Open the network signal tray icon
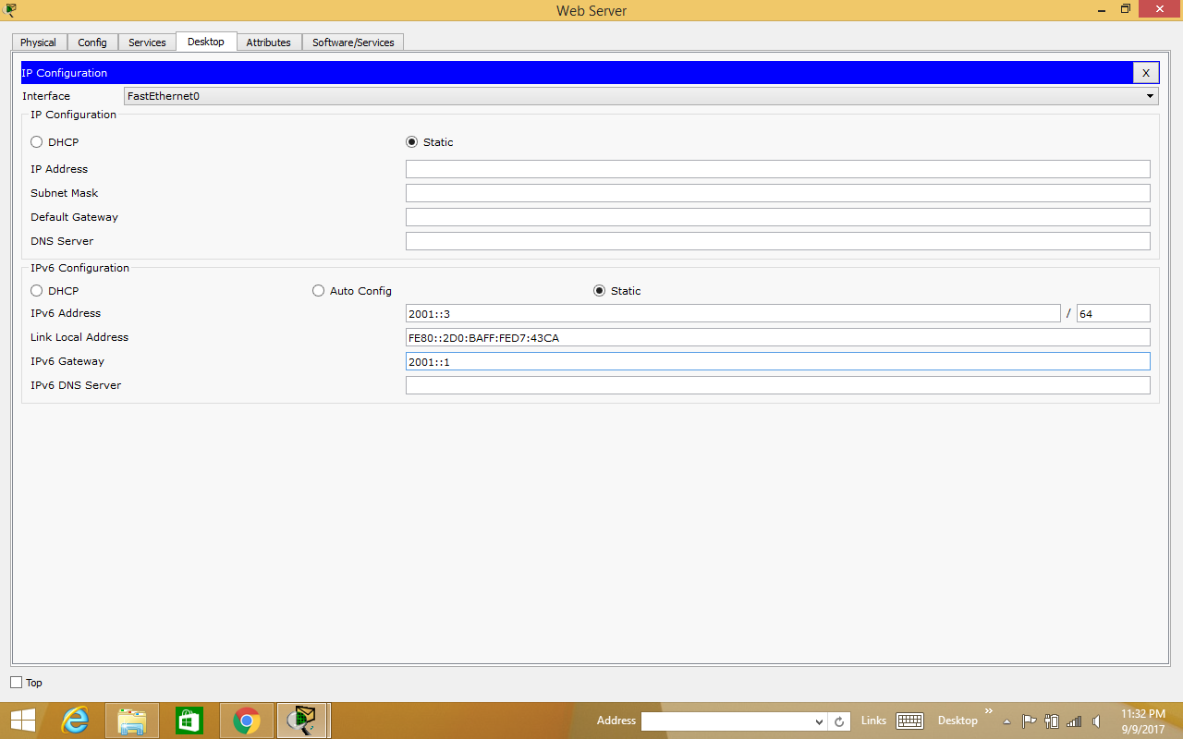This screenshot has width=1183, height=739. tap(1073, 721)
